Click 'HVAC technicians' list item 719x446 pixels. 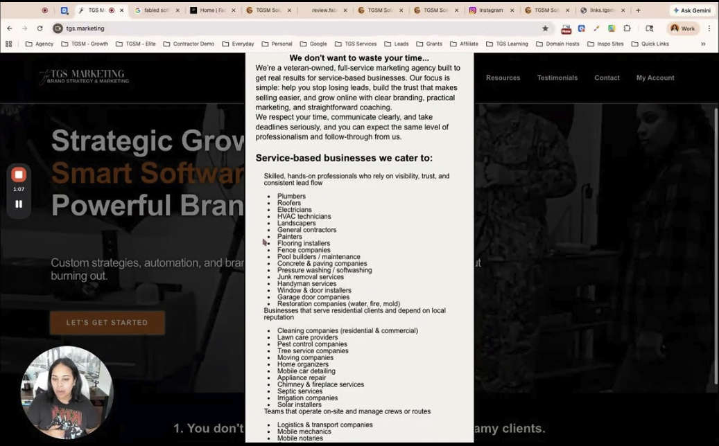304,216
